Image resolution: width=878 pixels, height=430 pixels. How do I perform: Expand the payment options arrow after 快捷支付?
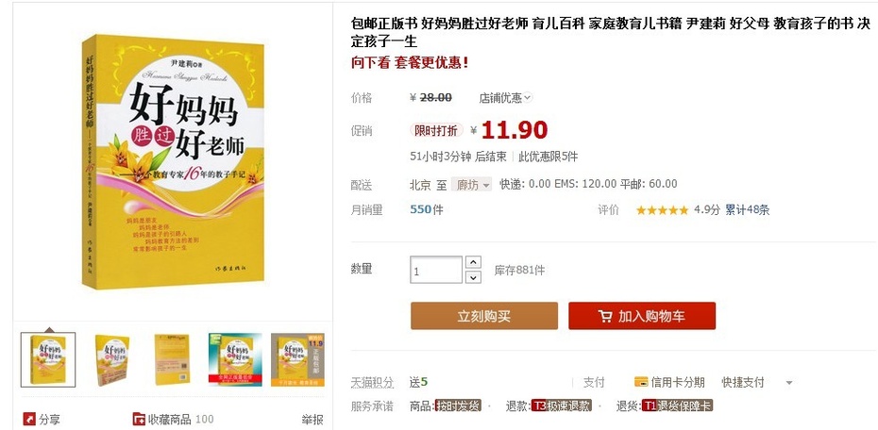(x=789, y=383)
